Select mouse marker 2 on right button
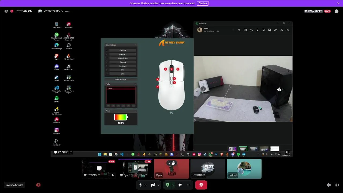This screenshot has height=193, width=343. pyautogui.click(x=178, y=69)
